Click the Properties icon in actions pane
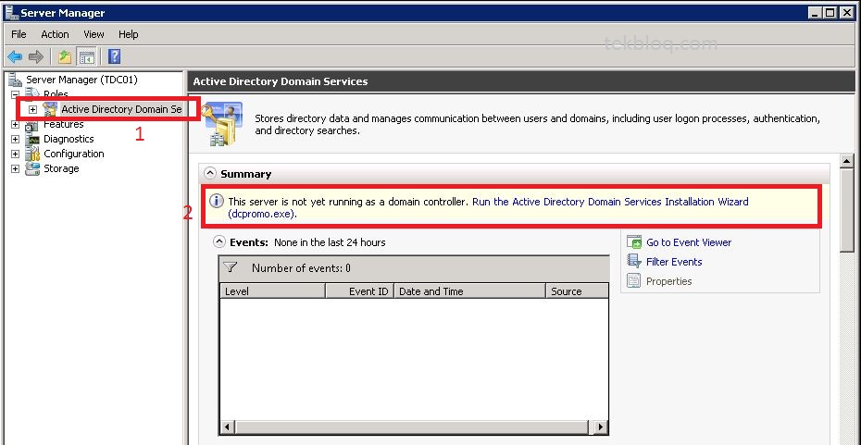861x445 pixels. coord(633,281)
